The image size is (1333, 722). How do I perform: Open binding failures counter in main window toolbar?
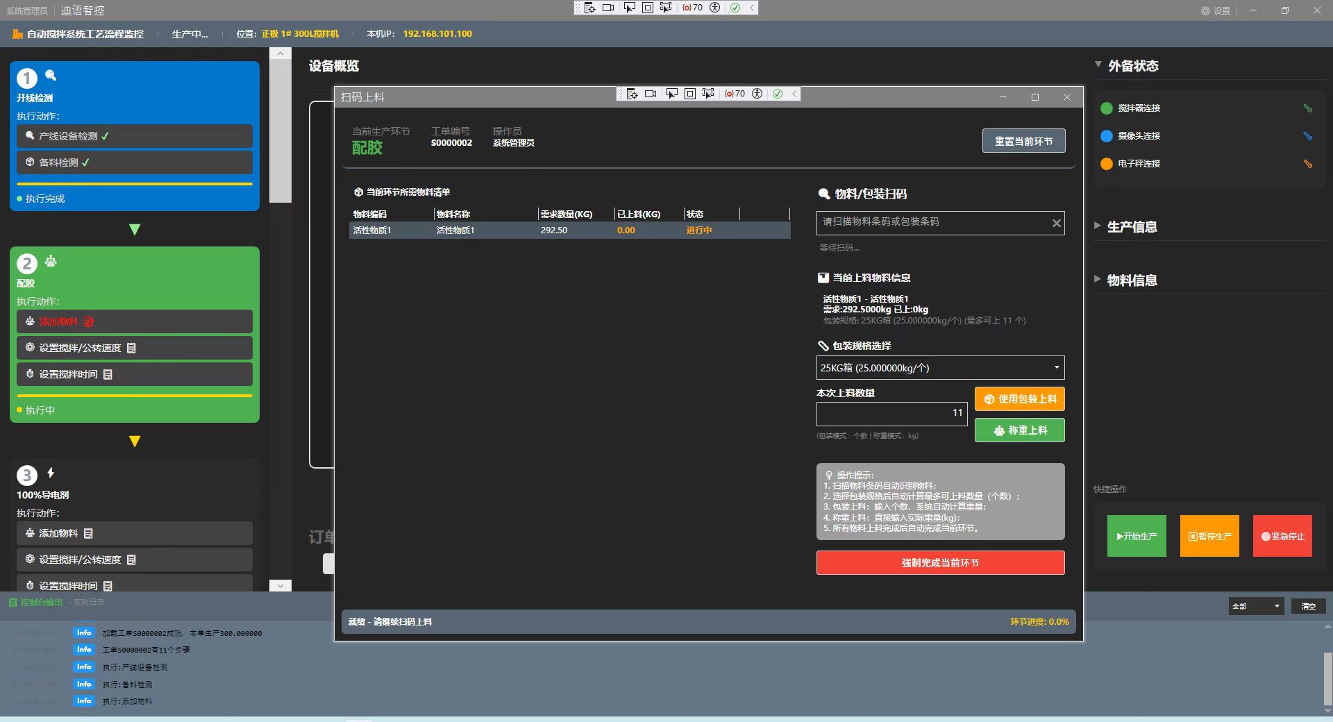692,8
